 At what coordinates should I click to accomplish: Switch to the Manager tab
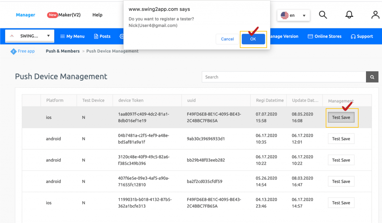click(x=25, y=15)
